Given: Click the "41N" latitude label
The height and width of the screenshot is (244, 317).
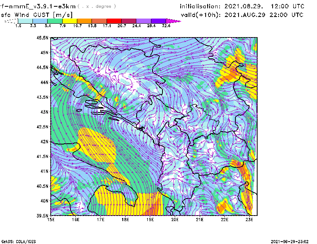Looking at the screenshot, I should pos(44,171).
